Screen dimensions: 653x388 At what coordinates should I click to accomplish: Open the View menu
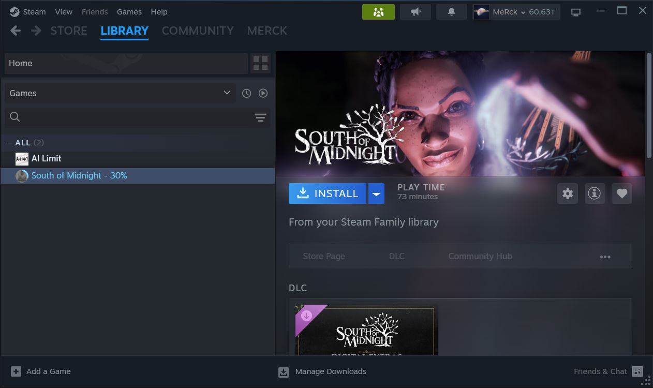coord(64,11)
